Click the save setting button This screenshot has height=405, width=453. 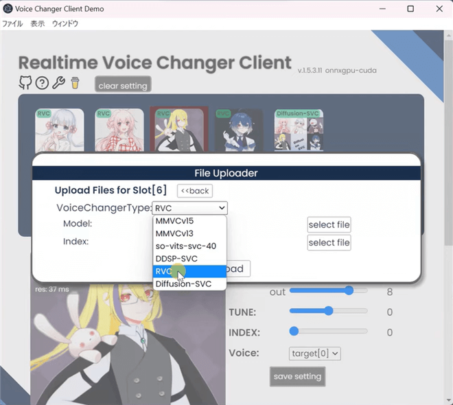(298, 376)
